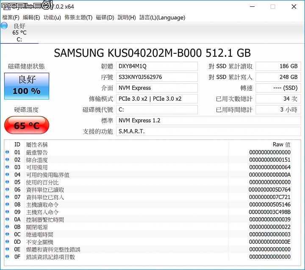Click the firmware field DXY84M1Q
305x270 pixels.
pos(157,66)
